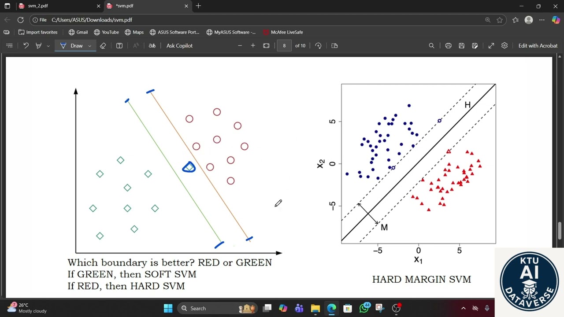Open the YouTube bookmark
Screen dimensions: 564x317
(x=106, y=32)
